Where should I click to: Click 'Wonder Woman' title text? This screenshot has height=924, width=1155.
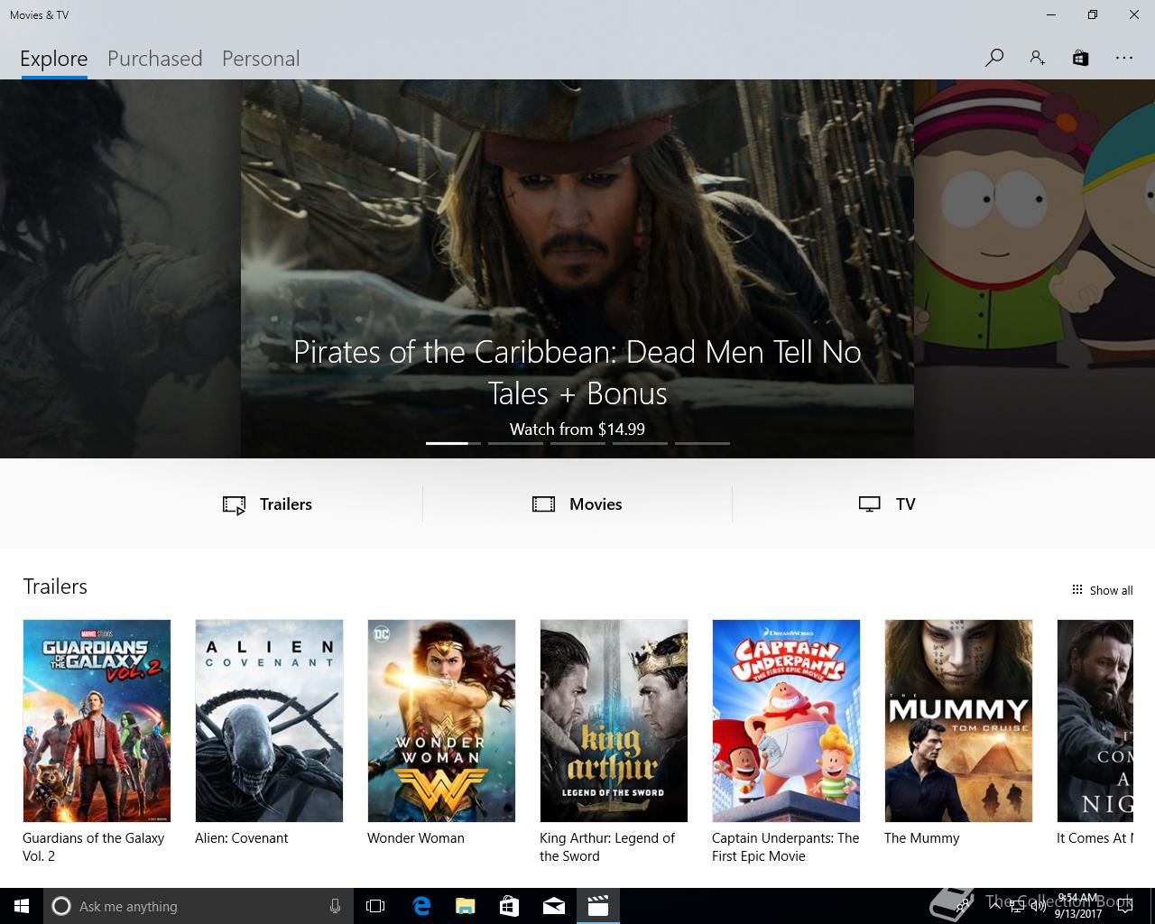click(416, 838)
